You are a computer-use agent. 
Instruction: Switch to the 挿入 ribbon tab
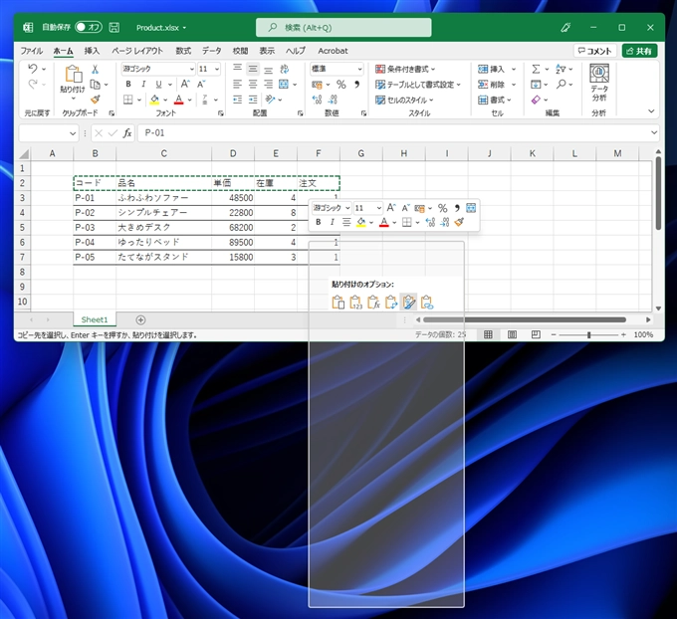click(92, 51)
